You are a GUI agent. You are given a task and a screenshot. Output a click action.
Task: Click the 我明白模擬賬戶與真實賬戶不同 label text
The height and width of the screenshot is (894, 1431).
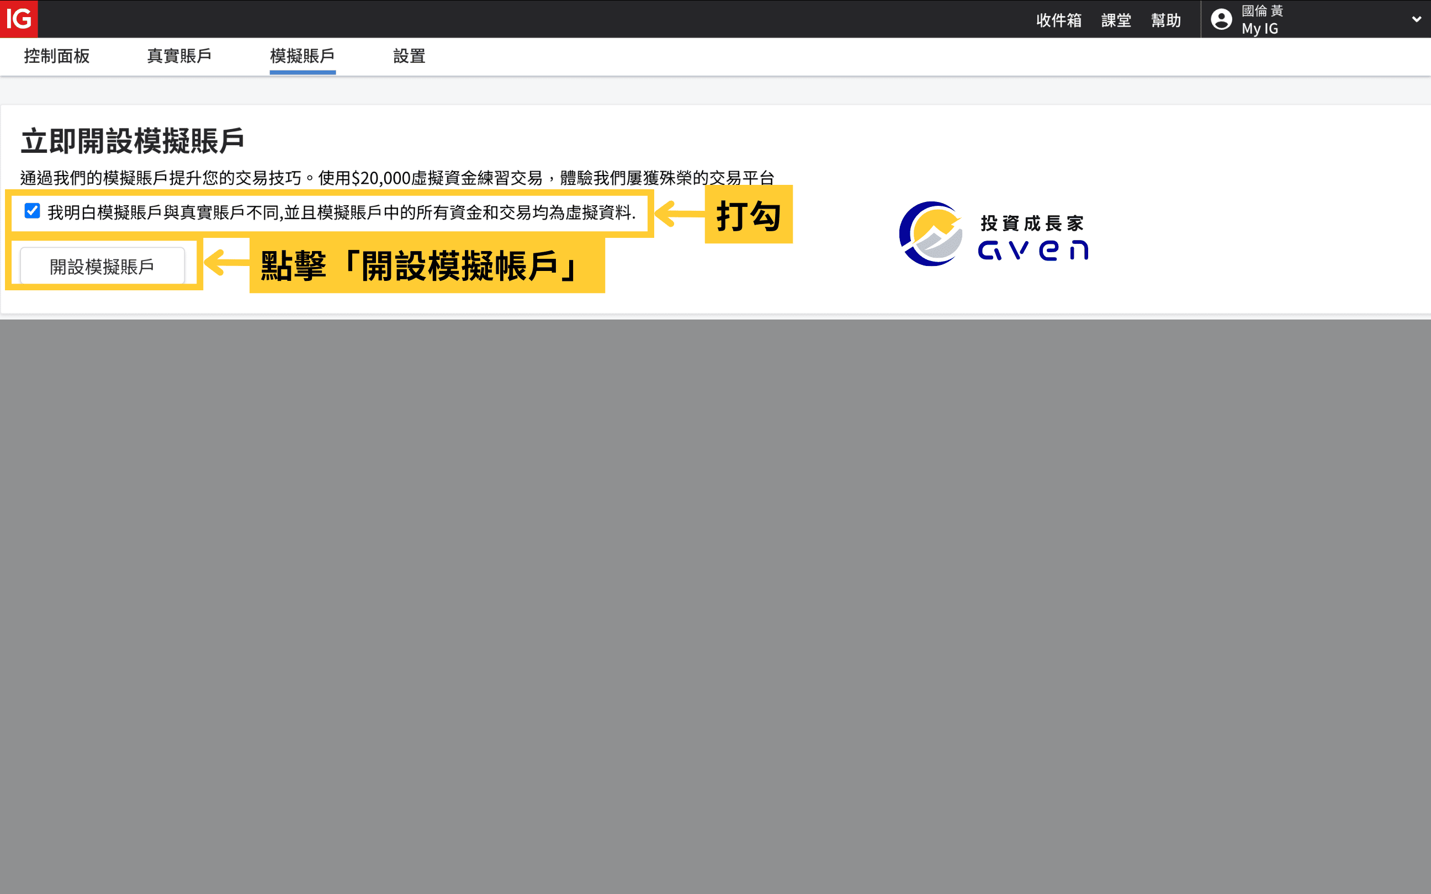click(x=342, y=212)
